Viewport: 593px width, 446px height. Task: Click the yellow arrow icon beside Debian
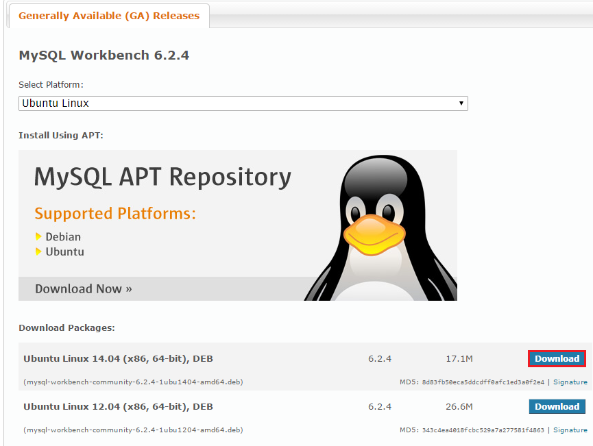pyautogui.click(x=39, y=236)
